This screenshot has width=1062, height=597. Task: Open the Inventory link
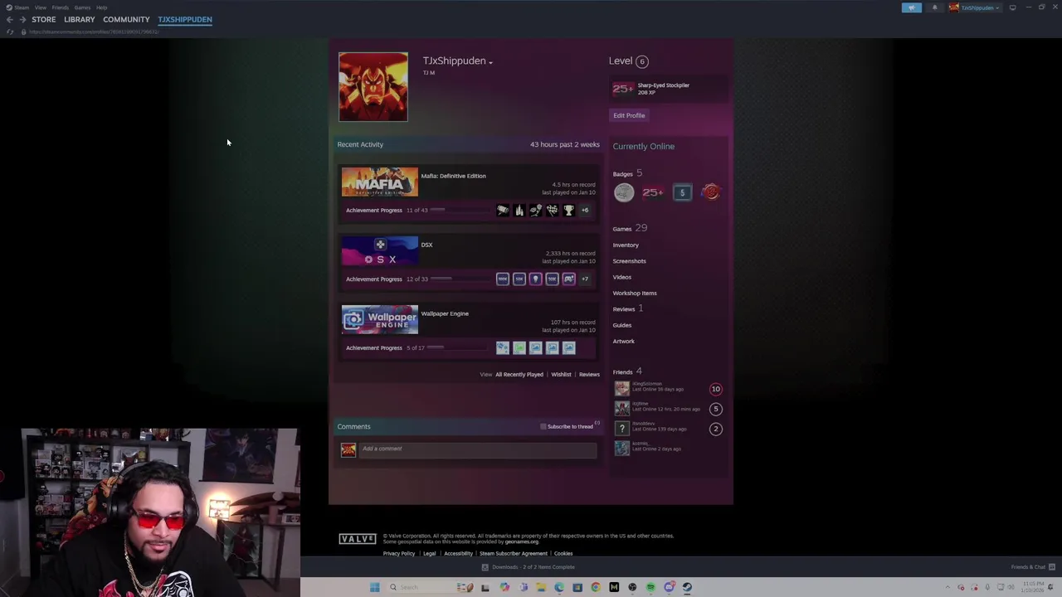pos(626,245)
